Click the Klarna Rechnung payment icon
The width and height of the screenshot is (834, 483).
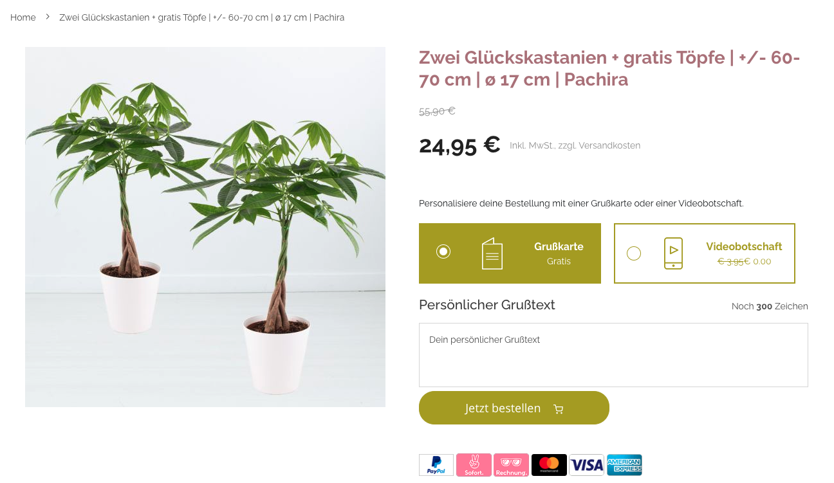point(512,465)
